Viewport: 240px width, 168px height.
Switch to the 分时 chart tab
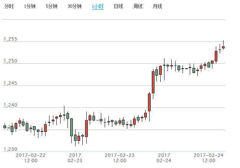(x=9, y=6)
